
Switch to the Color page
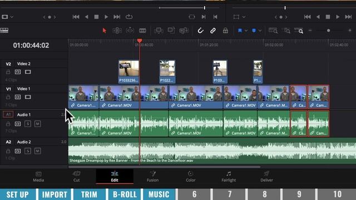pyautogui.click(x=190, y=177)
